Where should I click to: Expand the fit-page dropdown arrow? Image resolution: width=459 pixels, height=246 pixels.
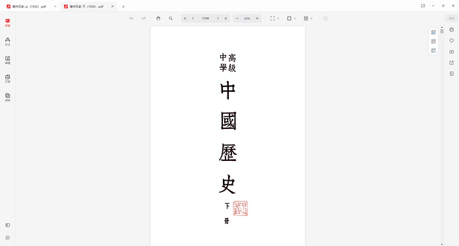click(x=278, y=19)
